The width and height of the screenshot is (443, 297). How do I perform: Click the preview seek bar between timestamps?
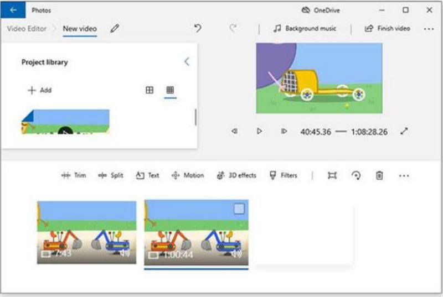(341, 132)
